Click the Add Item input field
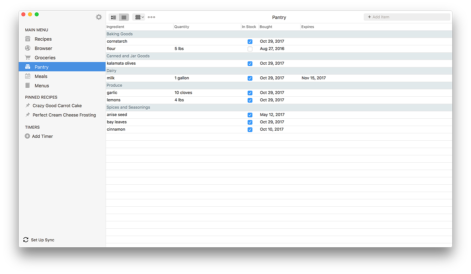The height and width of the screenshot is (274, 471). click(x=407, y=17)
